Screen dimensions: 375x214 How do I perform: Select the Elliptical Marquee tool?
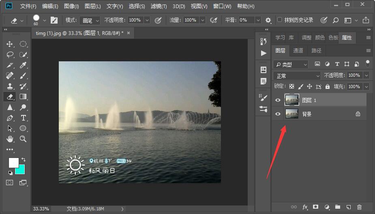point(23,44)
